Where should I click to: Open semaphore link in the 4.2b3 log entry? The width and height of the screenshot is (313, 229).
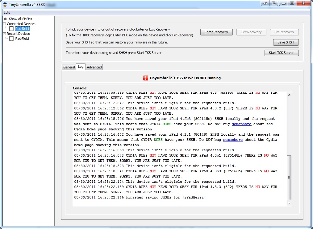coord(241,124)
